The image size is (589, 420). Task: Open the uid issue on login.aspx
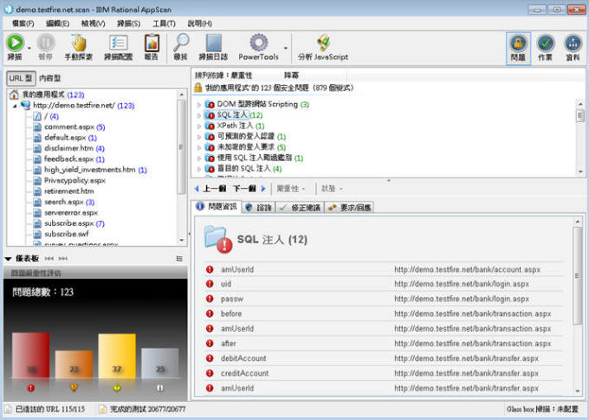[383, 284]
